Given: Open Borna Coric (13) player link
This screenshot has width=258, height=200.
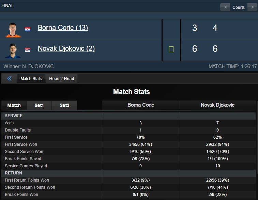Looking at the screenshot, I should [63, 28].
